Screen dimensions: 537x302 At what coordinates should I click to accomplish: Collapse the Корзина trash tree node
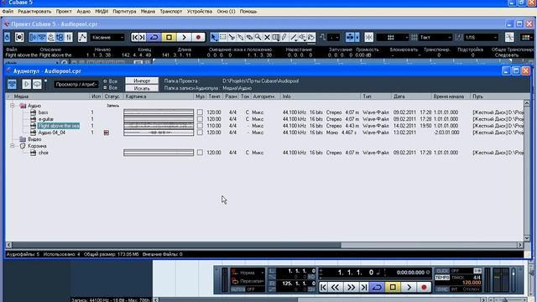13,146
